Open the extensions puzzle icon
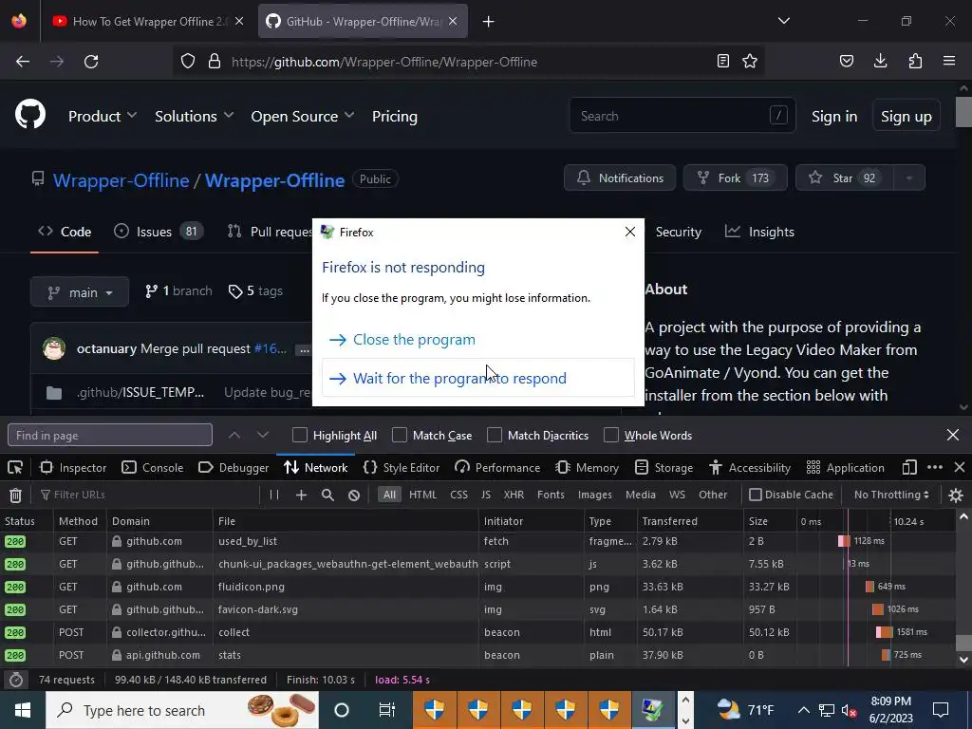 (915, 61)
